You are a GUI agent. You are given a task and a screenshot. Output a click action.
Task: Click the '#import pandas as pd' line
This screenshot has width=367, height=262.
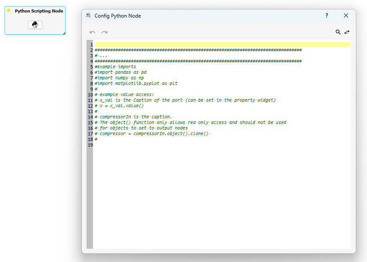[120, 72]
